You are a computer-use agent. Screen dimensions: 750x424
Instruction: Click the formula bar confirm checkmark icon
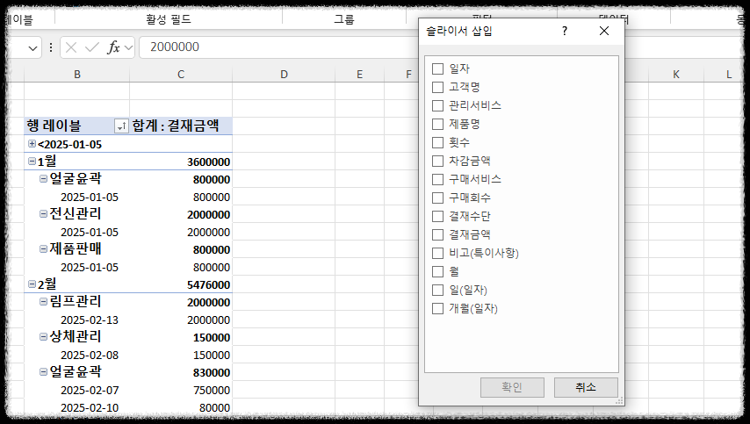(x=91, y=47)
